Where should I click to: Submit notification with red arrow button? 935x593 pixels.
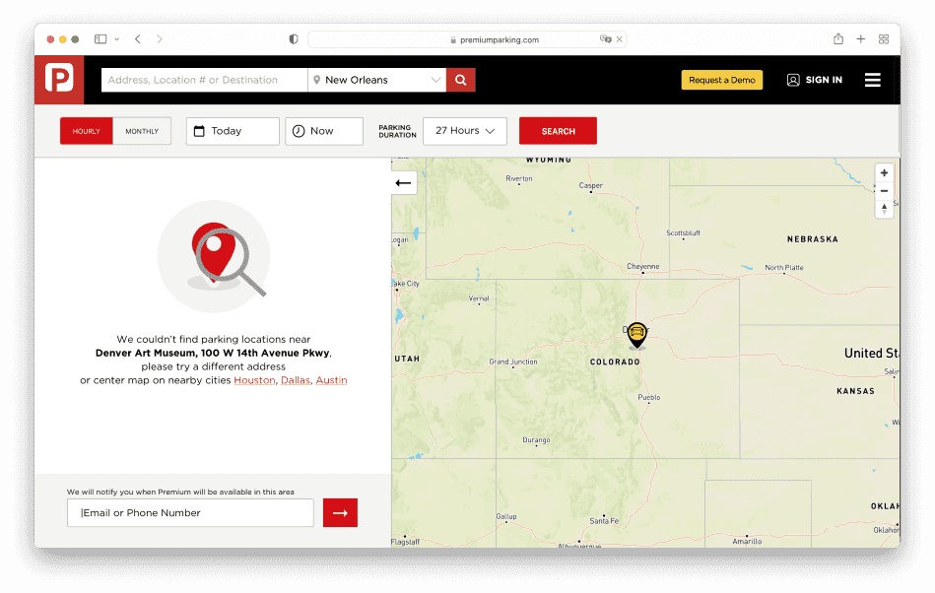(340, 513)
